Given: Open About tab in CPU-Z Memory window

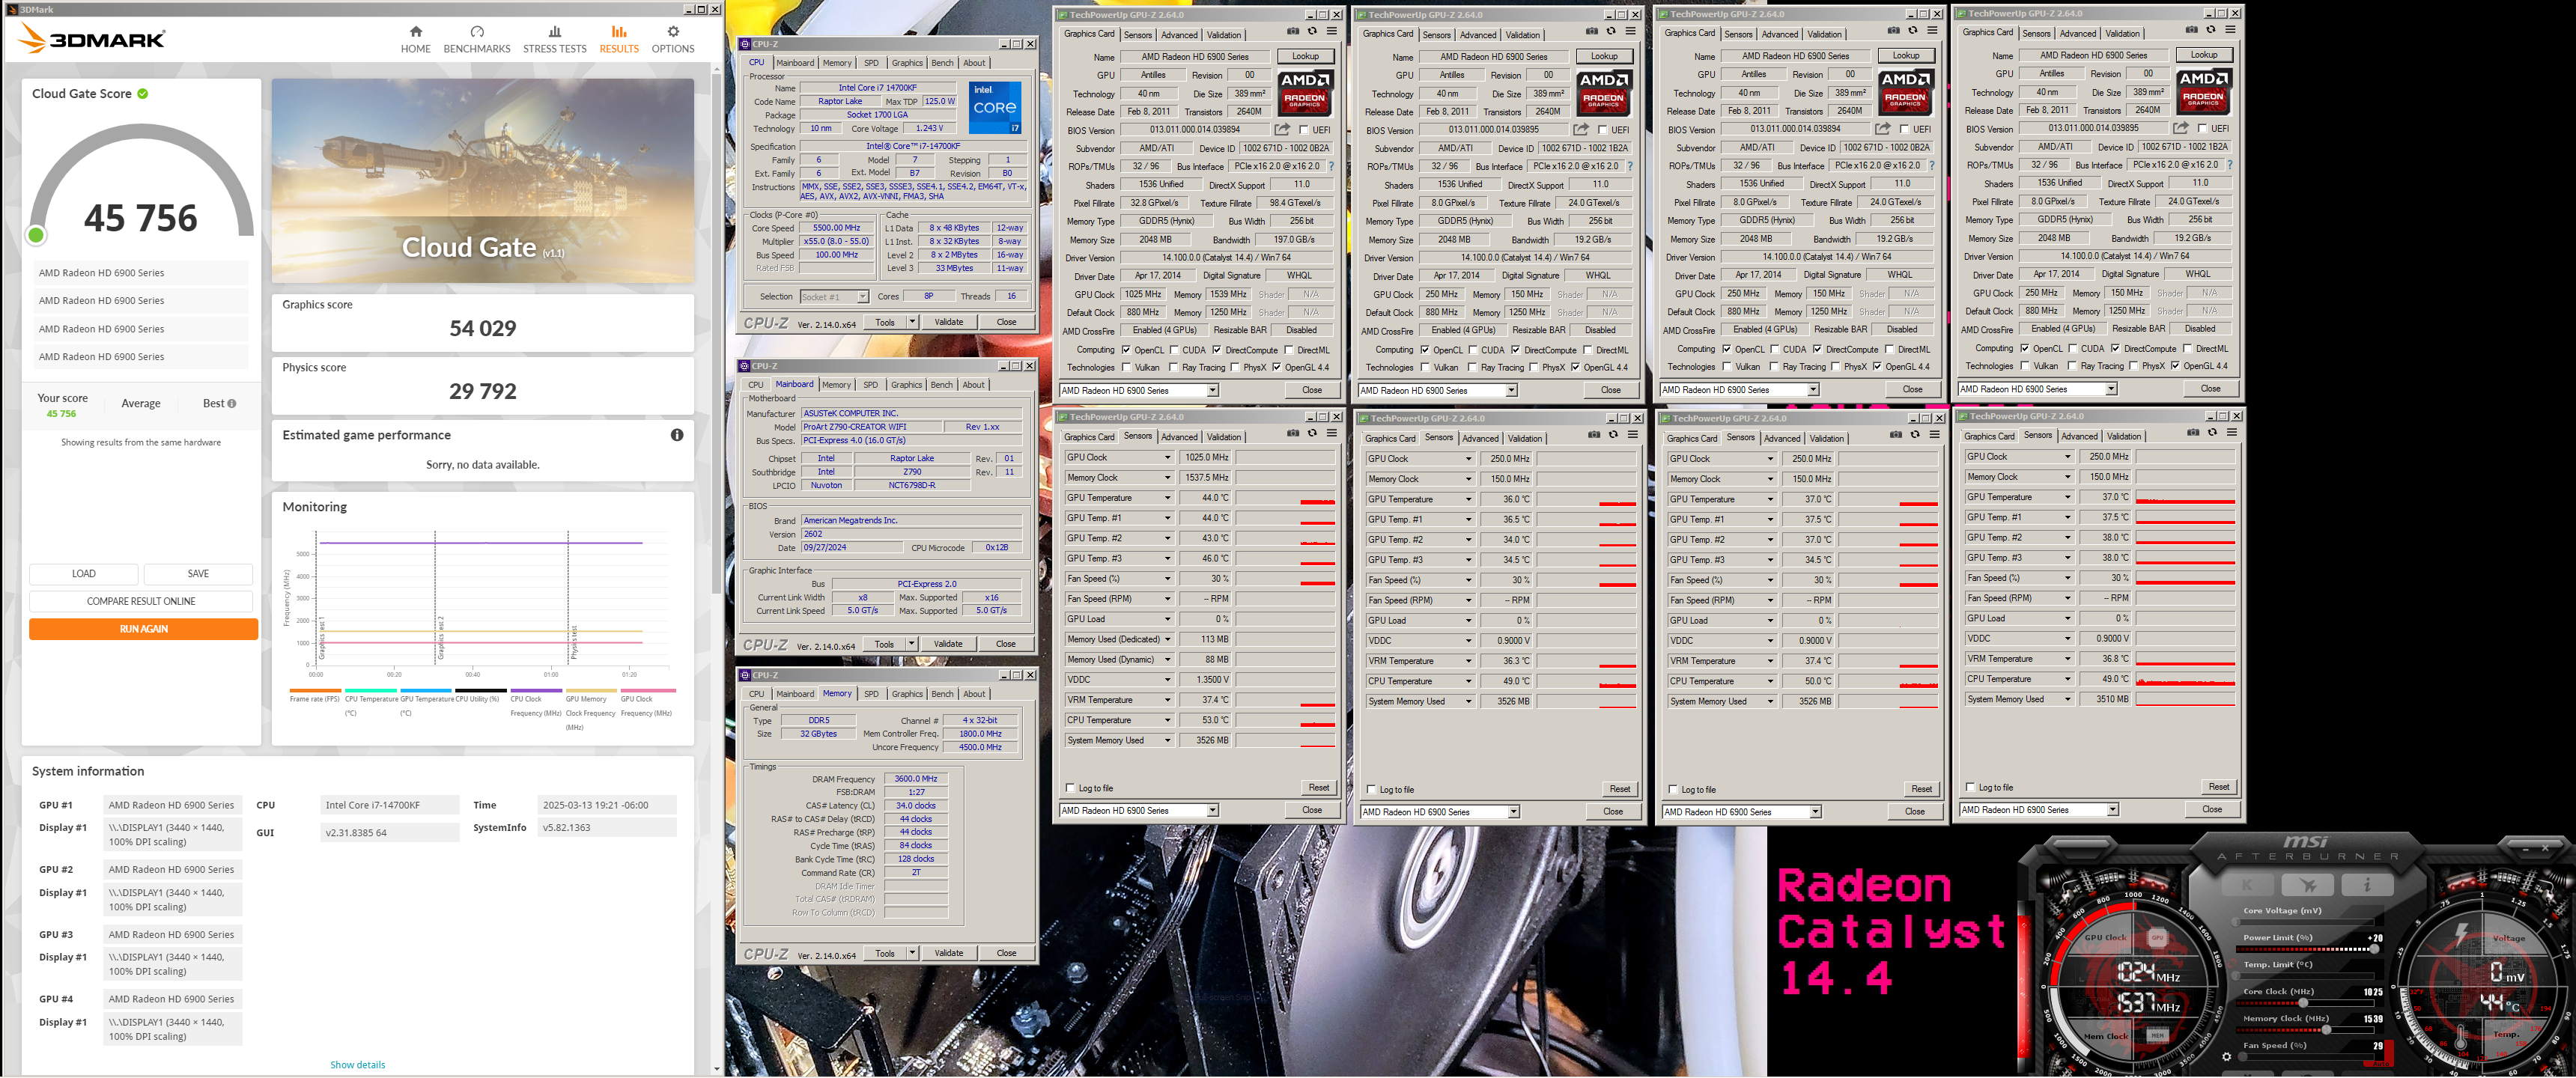Looking at the screenshot, I should (x=974, y=694).
